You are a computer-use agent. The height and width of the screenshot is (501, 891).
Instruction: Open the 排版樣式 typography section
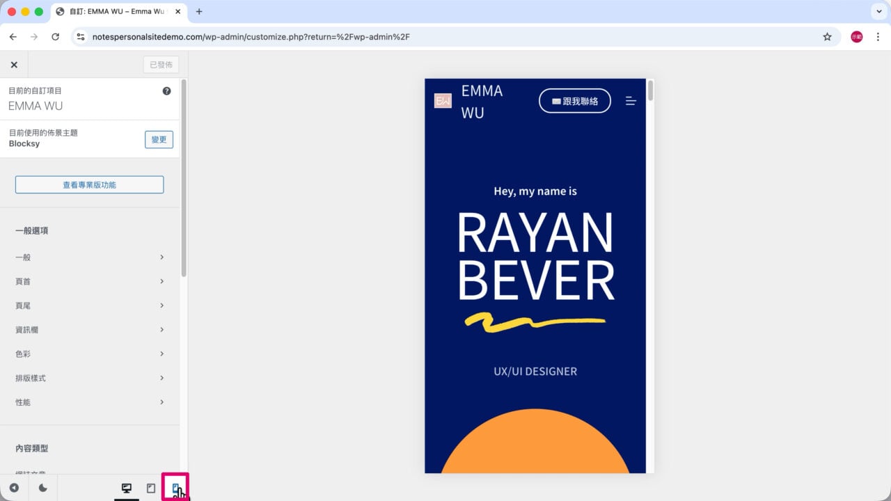(x=90, y=379)
